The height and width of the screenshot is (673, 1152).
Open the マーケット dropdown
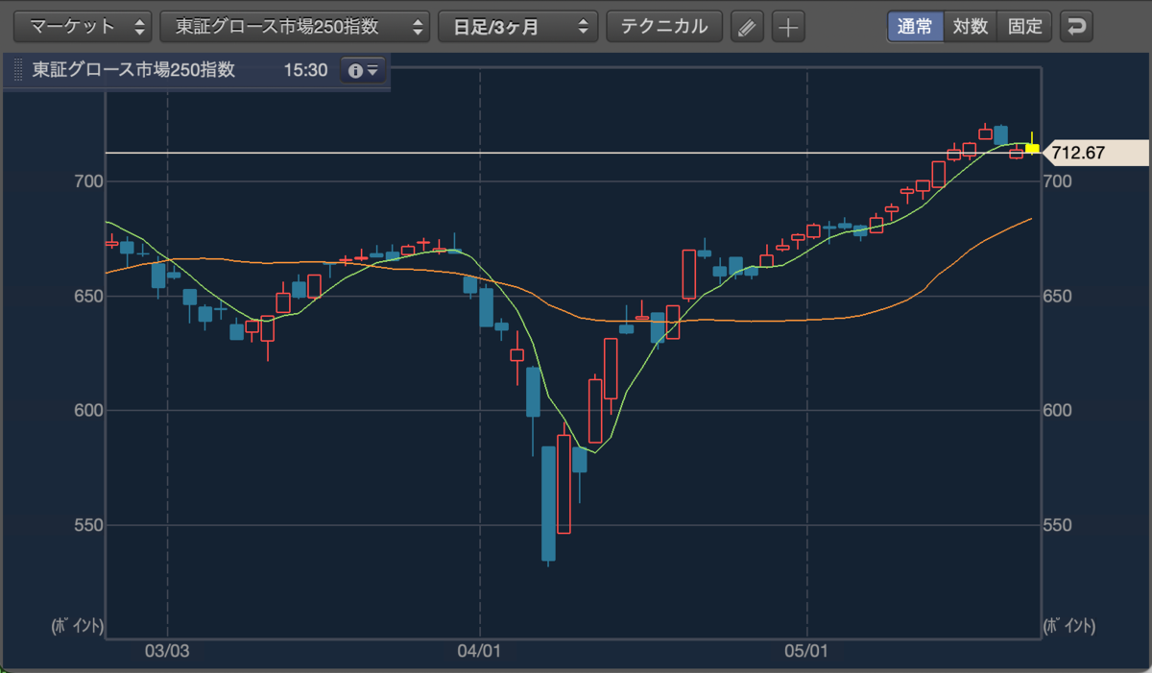click(83, 27)
